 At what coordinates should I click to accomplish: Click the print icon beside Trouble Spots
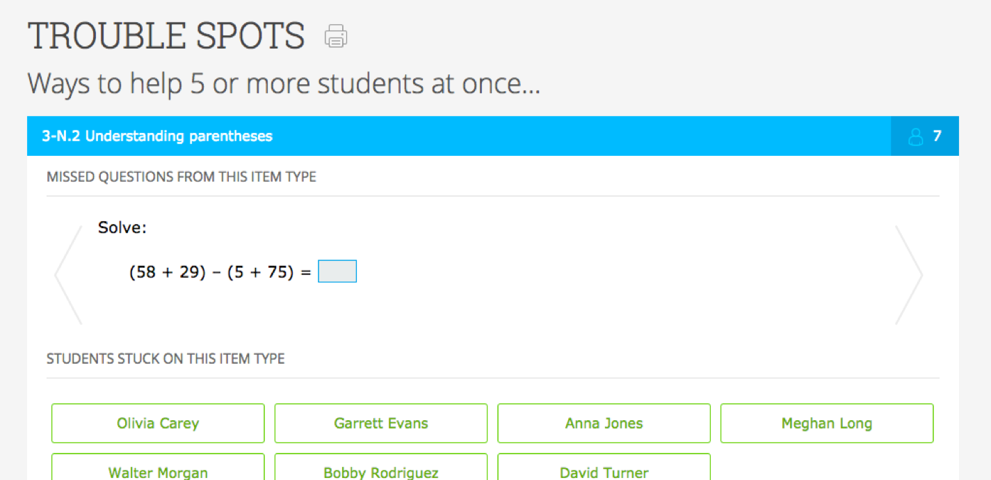coord(336,36)
